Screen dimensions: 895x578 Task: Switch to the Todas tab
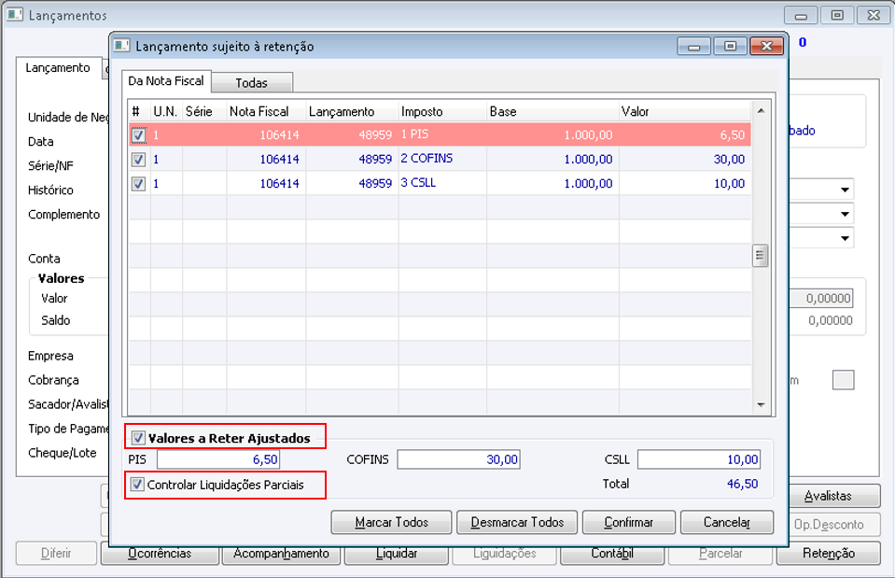[x=251, y=83]
